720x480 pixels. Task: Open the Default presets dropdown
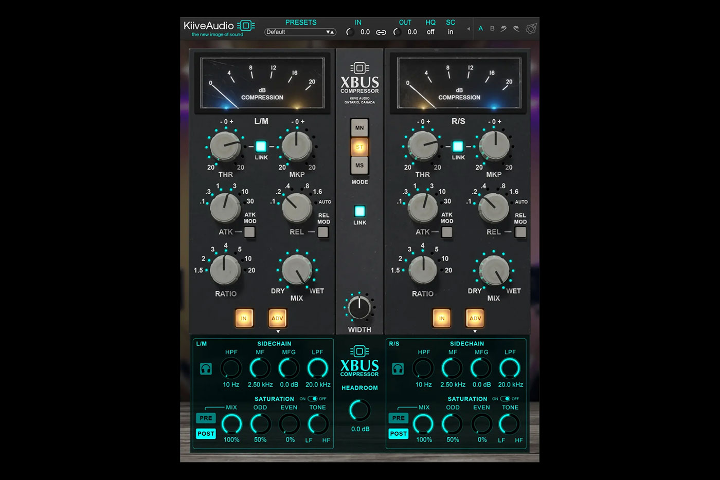coord(300,31)
